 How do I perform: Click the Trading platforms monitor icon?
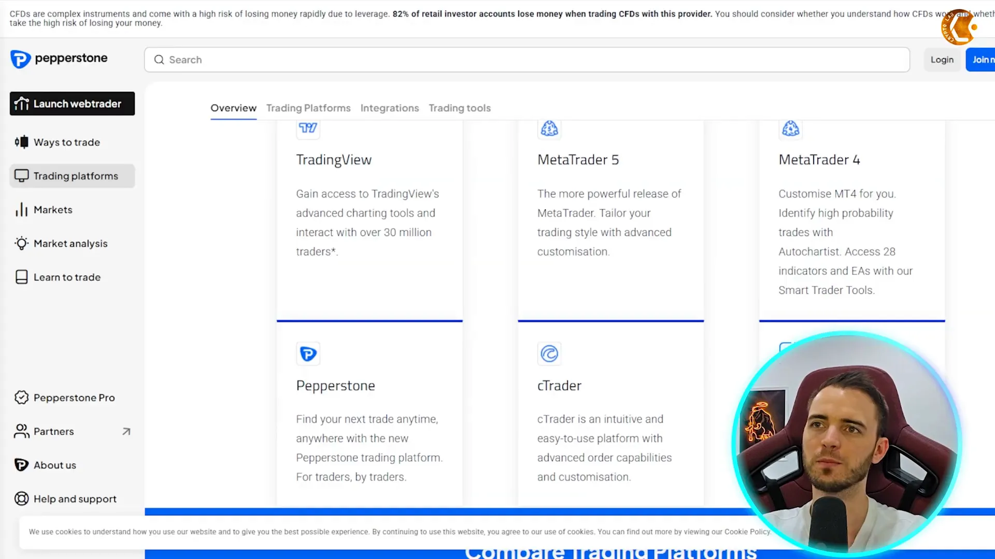(22, 176)
